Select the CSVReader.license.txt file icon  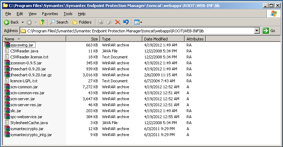pyautogui.click(x=7, y=57)
